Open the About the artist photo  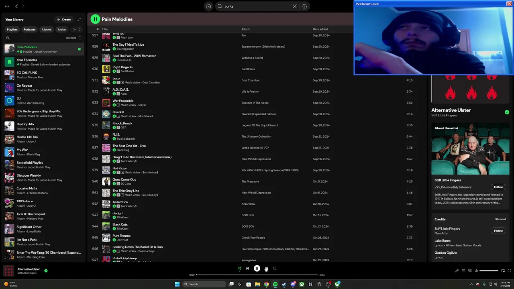(x=470, y=149)
